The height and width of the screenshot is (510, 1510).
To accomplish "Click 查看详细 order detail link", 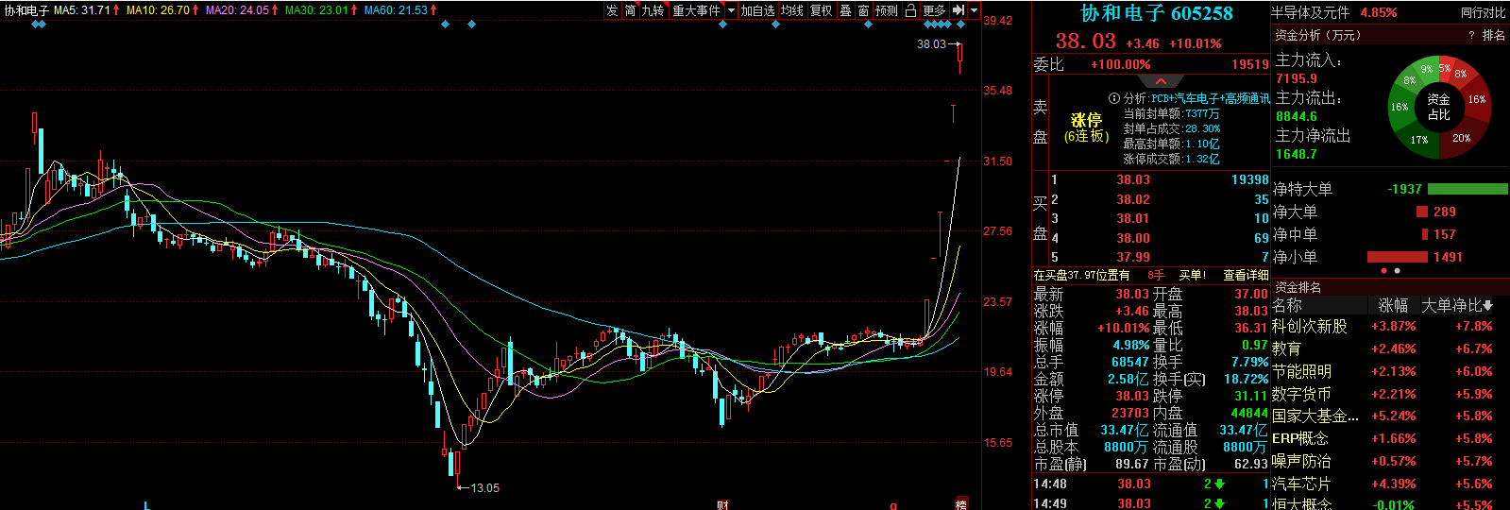I will click(1246, 275).
